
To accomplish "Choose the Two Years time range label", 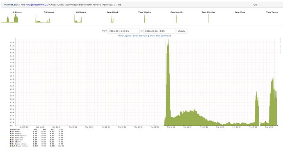I will coord(272,12).
